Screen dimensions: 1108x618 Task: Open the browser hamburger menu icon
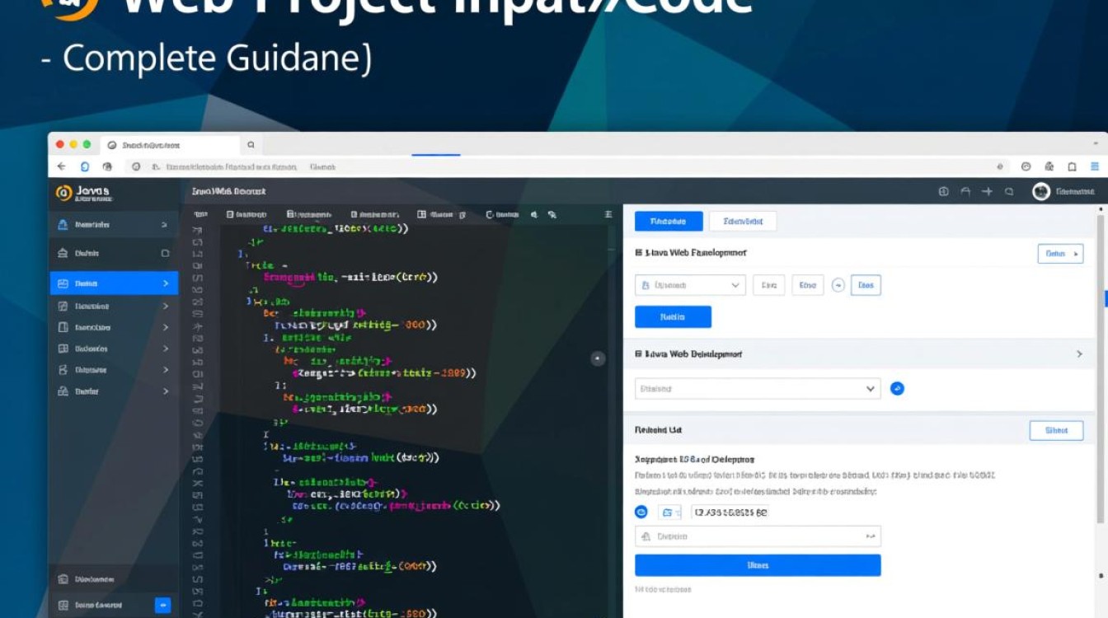click(x=1095, y=166)
